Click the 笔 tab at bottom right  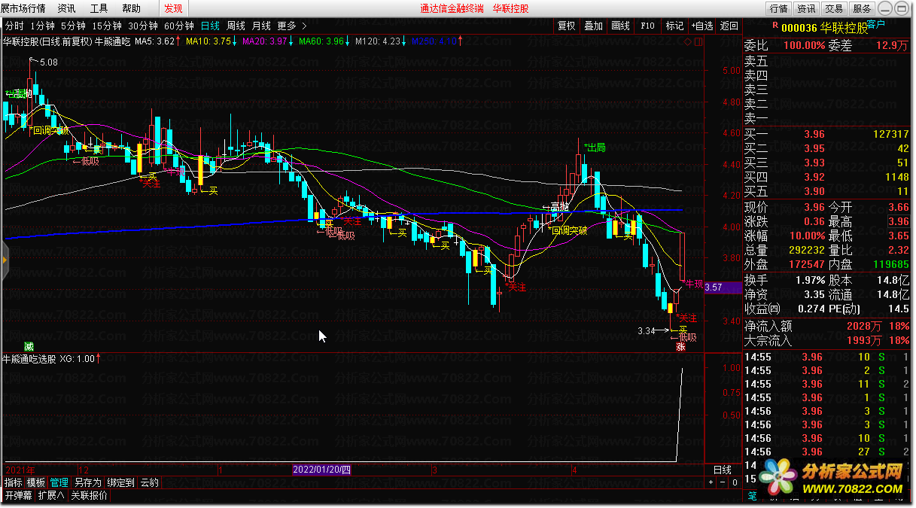tap(752, 496)
